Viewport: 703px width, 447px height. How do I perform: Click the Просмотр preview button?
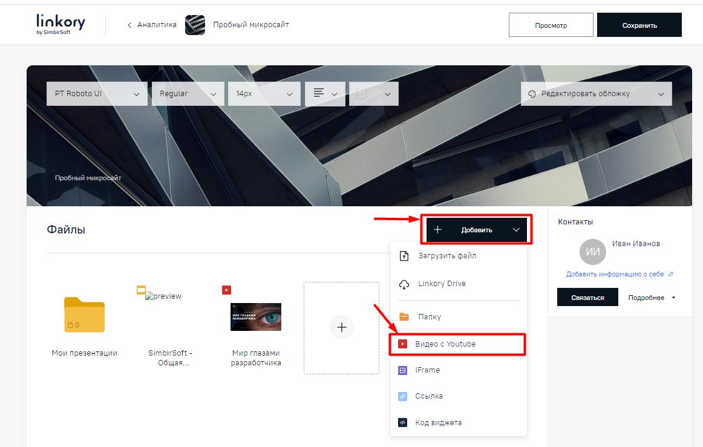[x=551, y=25]
